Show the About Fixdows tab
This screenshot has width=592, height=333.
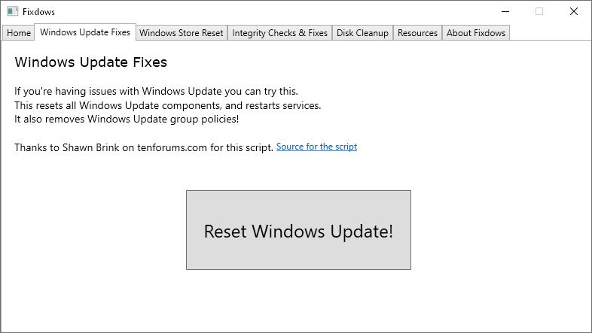[x=476, y=33]
